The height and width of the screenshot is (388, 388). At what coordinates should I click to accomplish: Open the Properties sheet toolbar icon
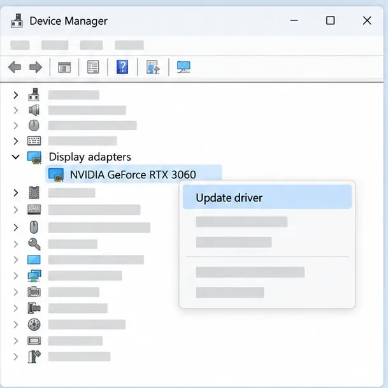pyautogui.click(x=93, y=67)
